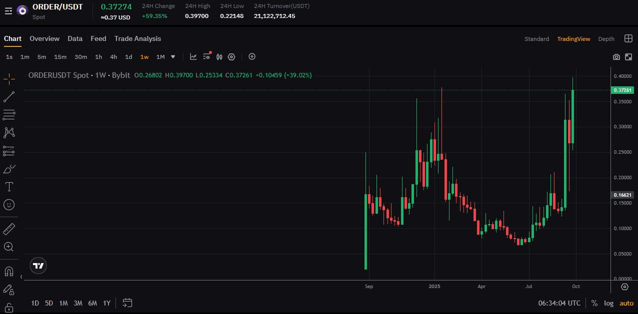The width and height of the screenshot is (638, 314).
Task: Set date range to 1M at bottom
Action: (x=63, y=303)
